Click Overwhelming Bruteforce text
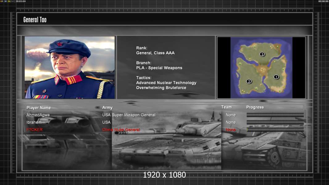Image resolution: width=329 pixels, height=185 pixels. coord(161,88)
